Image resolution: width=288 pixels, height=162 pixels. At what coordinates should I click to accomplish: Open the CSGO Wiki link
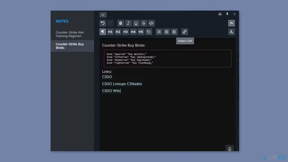[111, 91]
